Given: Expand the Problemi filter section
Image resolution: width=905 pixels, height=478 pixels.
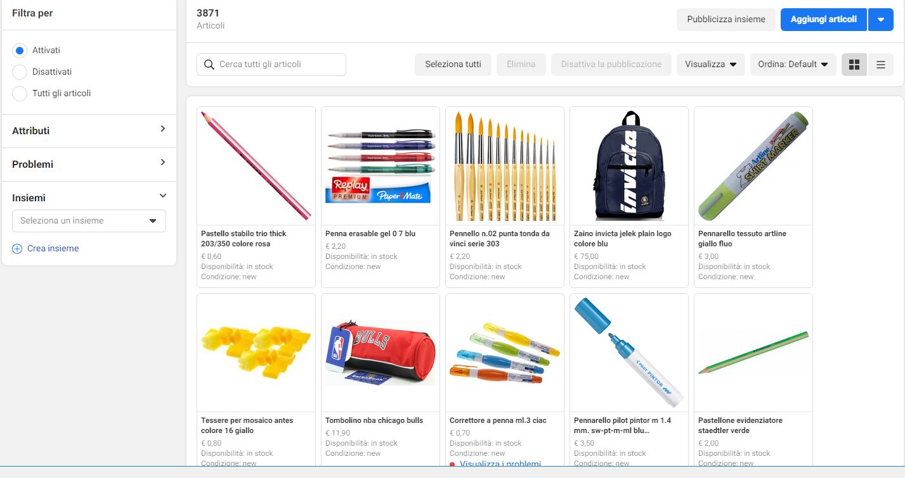Looking at the screenshot, I should (x=89, y=164).
